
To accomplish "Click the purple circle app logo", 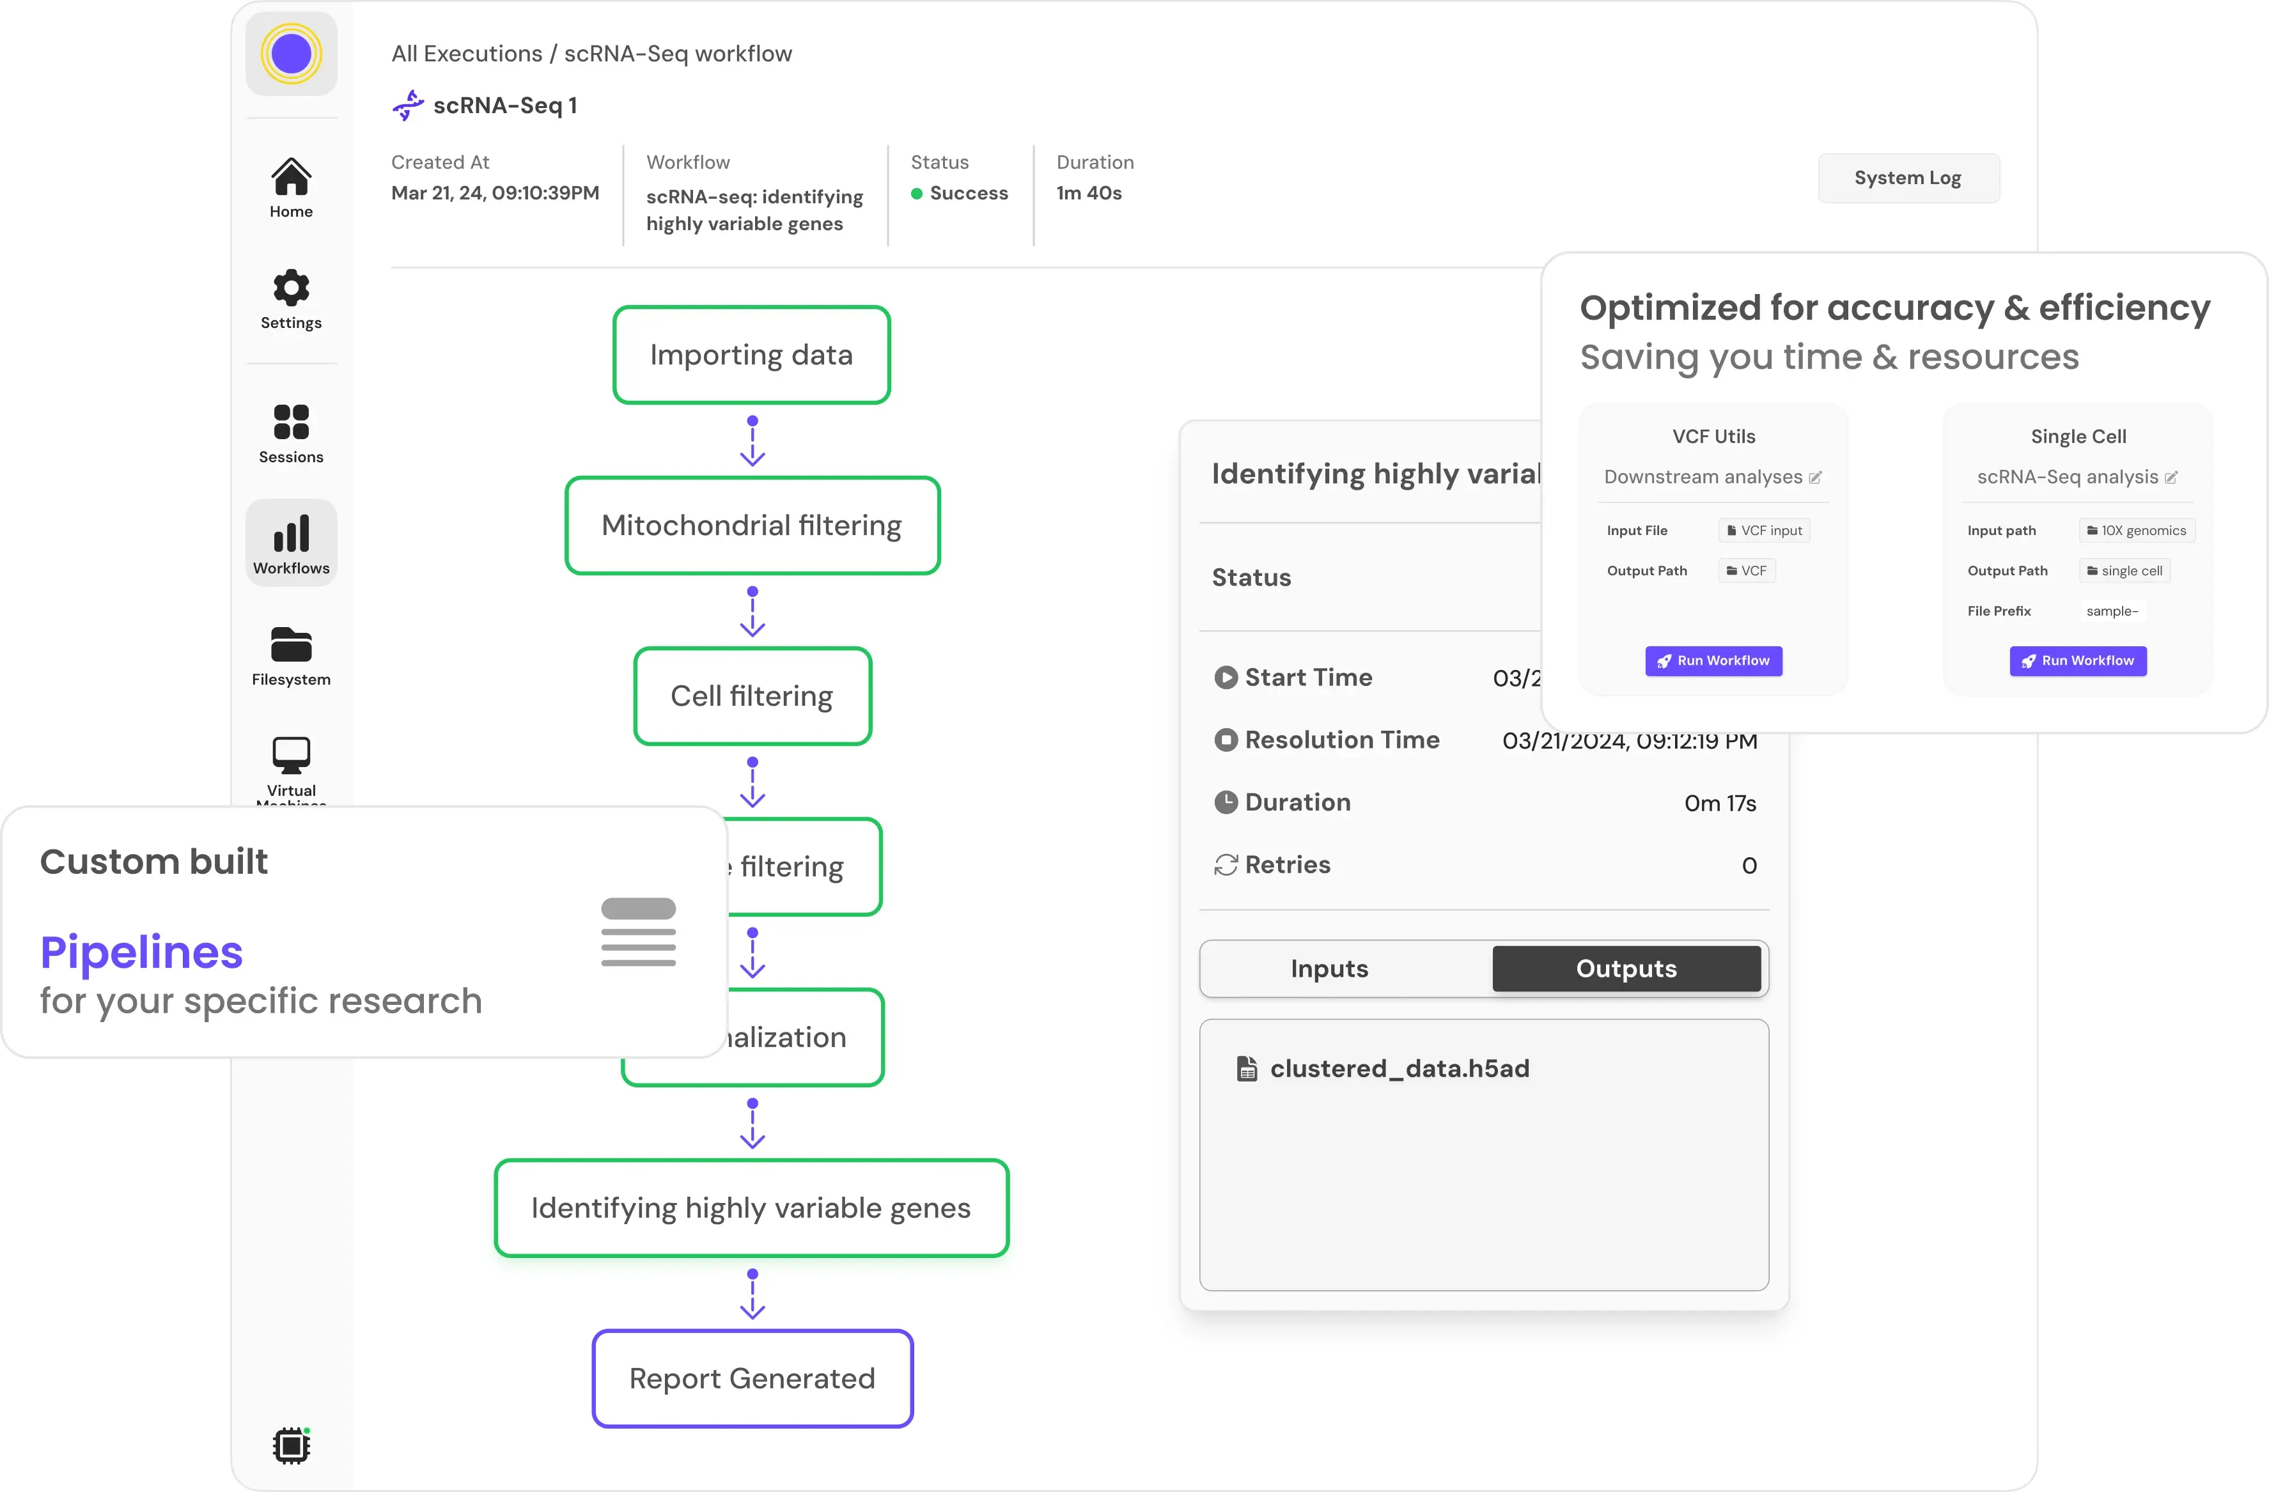I will [x=291, y=54].
